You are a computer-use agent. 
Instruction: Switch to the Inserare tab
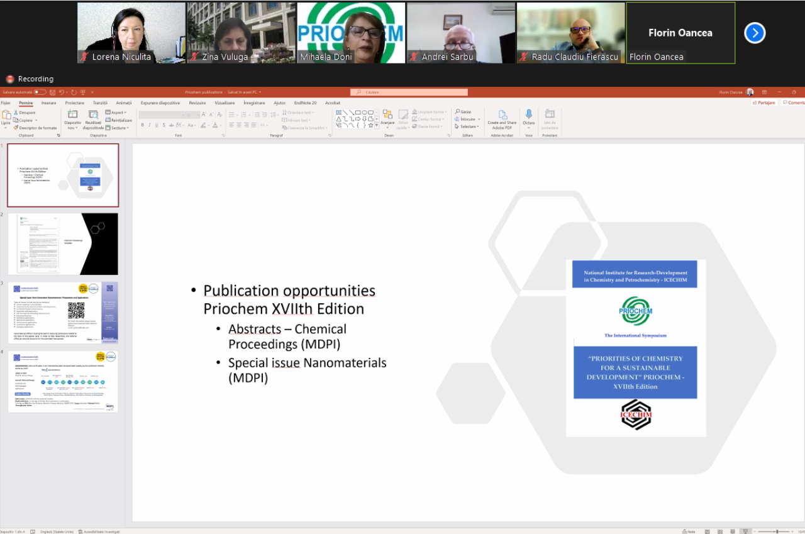pyautogui.click(x=48, y=103)
